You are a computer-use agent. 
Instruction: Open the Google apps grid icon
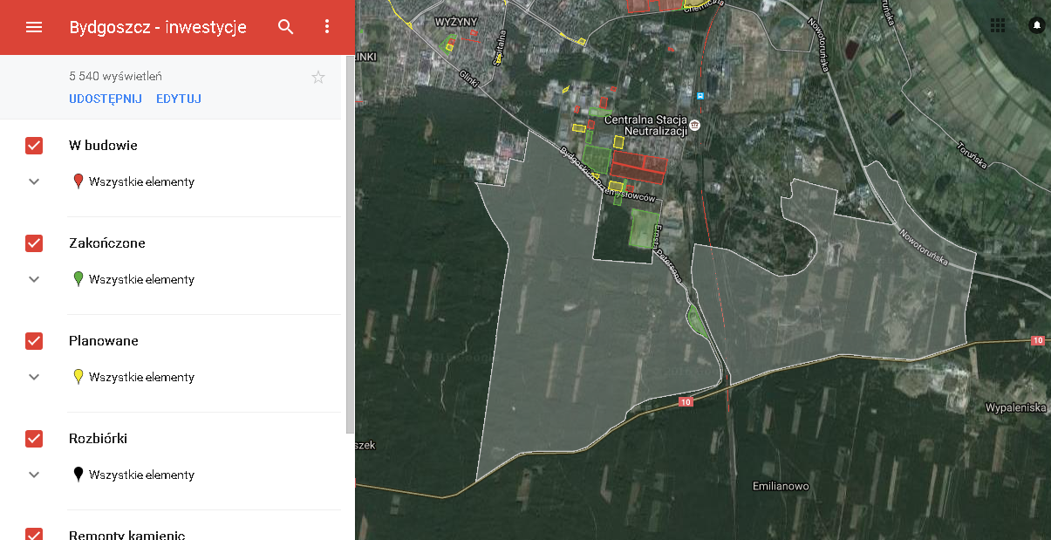pos(998,25)
